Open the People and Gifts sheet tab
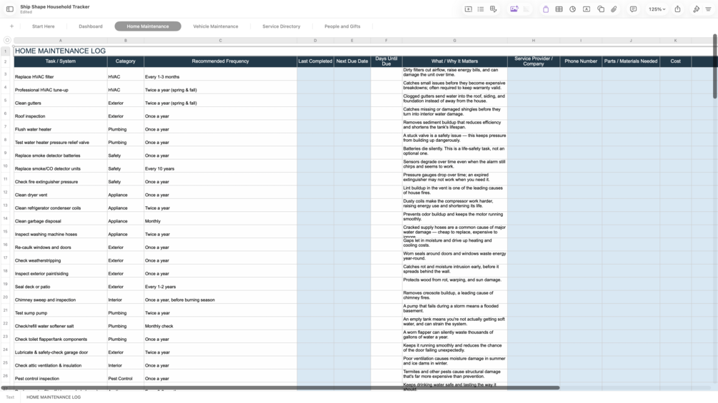This screenshot has width=718, height=403. click(x=342, y=26)
